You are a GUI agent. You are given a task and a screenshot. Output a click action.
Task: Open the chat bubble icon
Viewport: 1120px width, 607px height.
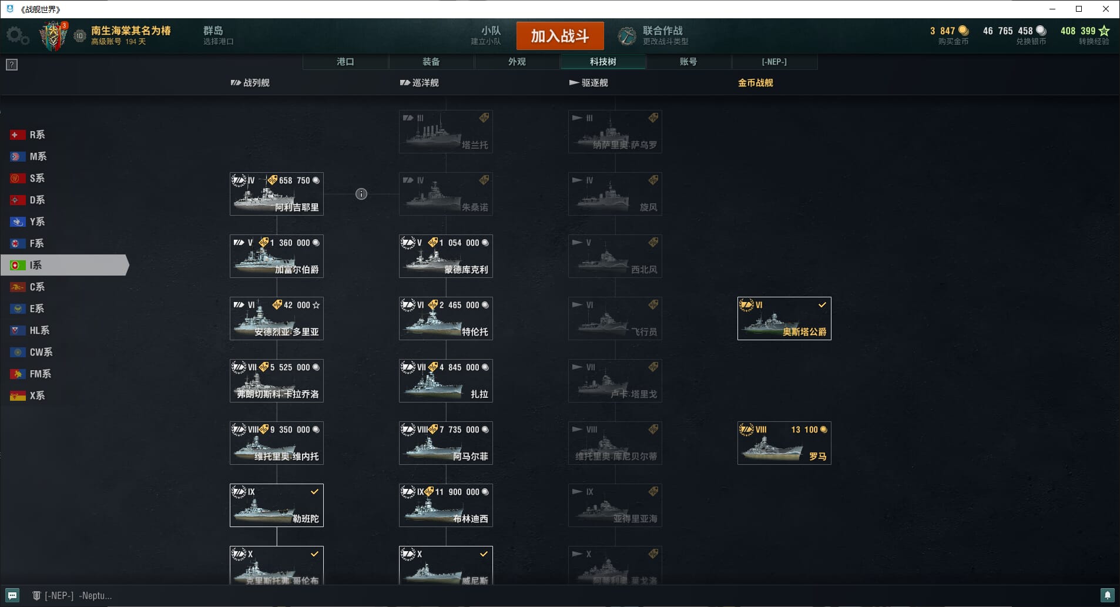[12, 595]
